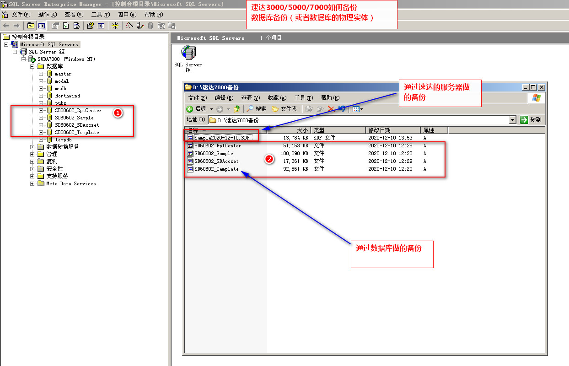Image resolution: width=569 pixels, height=366 pixels.
Task: Click the 搜索 search button
Action: coord(257,109)
